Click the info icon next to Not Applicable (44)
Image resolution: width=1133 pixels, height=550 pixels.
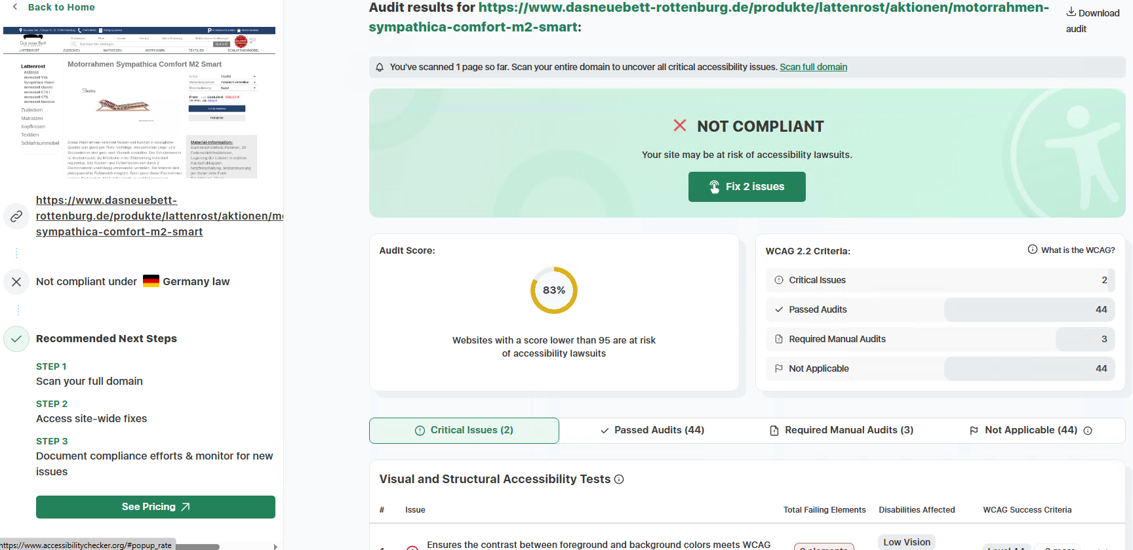tap(1088, 431)
